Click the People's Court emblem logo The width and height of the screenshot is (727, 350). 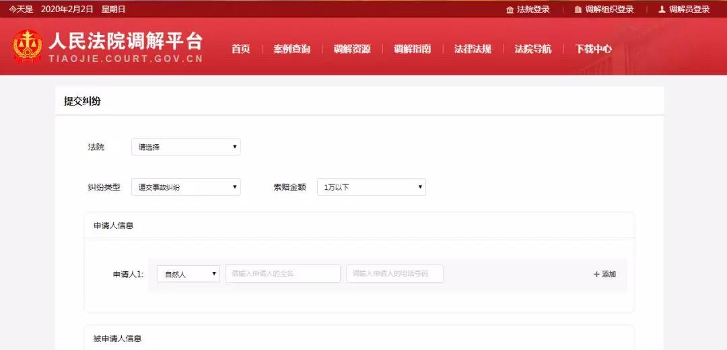click(x=28, y=46)
